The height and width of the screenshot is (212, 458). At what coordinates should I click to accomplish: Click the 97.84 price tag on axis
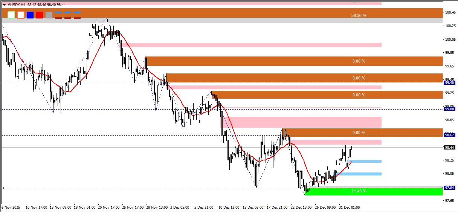pyautogui.click(x=450, y=188)
